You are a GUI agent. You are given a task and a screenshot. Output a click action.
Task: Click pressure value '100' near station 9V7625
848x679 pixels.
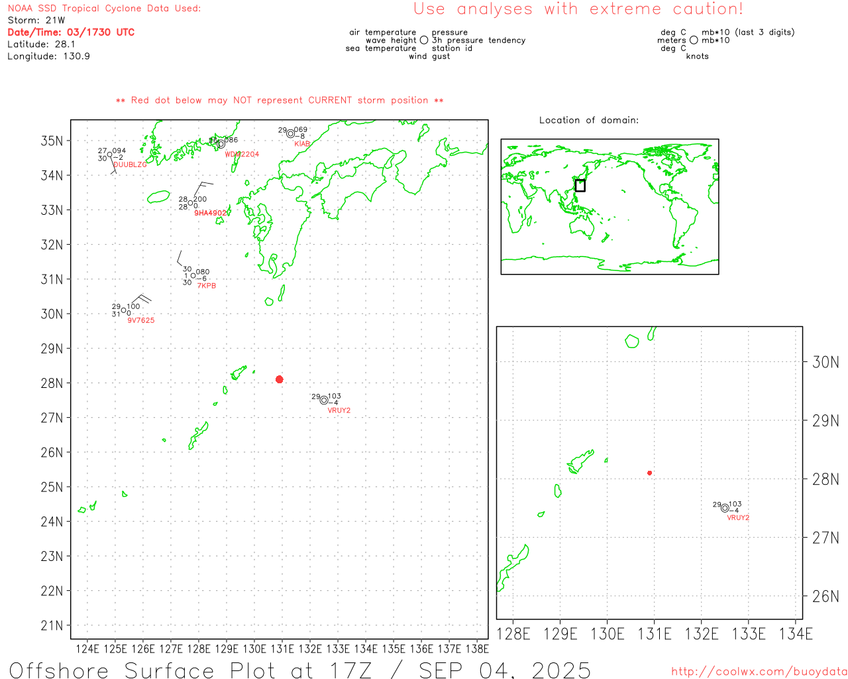(x=133, y=306)
